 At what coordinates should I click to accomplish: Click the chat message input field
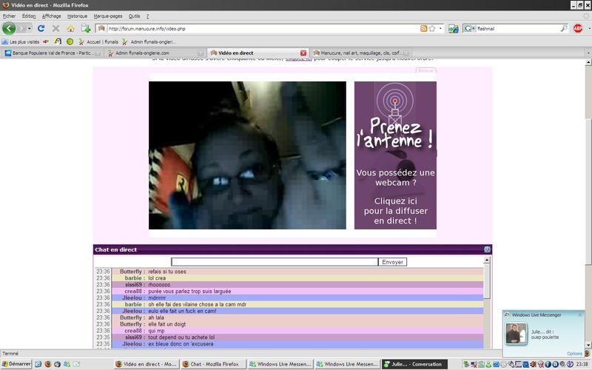(275, 262)
